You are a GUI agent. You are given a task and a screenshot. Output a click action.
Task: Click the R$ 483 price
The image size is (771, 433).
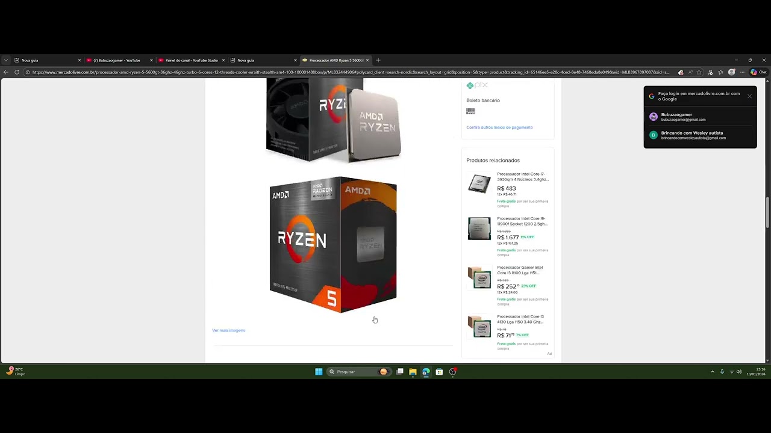(507, 188)
